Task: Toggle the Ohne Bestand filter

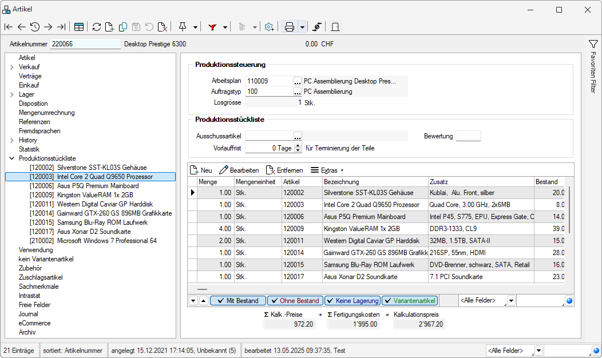Action: click(x=295, y=301)
